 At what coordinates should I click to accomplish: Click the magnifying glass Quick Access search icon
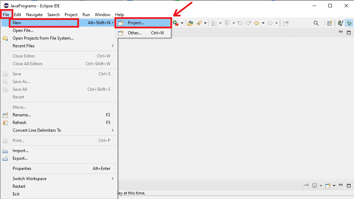(316, 23)
